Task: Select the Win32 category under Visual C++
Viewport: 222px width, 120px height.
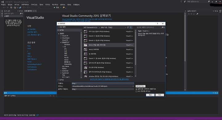Action: click(66, 60)
